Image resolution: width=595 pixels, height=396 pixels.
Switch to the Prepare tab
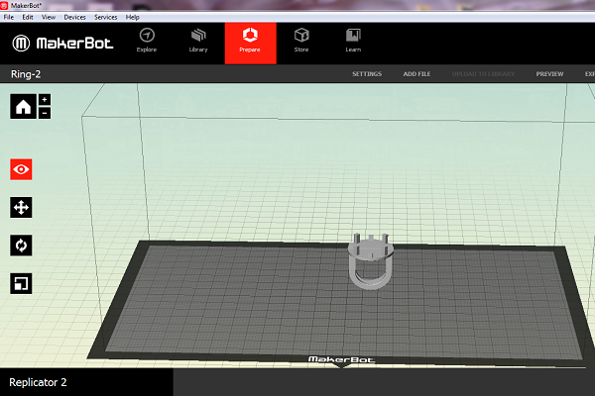pos(251,43)
